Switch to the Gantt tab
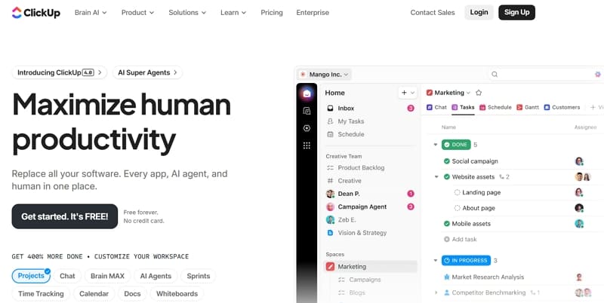 (x=528, y=107)
